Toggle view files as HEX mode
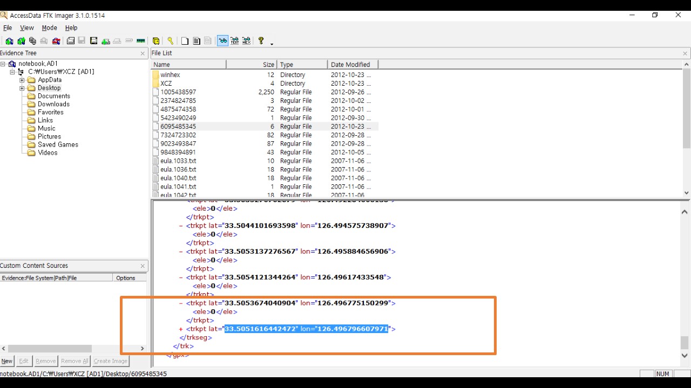Viewport: 691px width, 388px height. click(246, 41)
